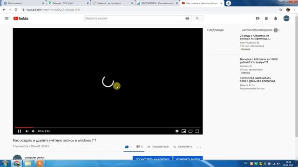This screenshot has width=298, height=167.
Task: Click ПОСМОТРЕТЬ АНАЛИТИКУ button
Action: tap(152, 158)
